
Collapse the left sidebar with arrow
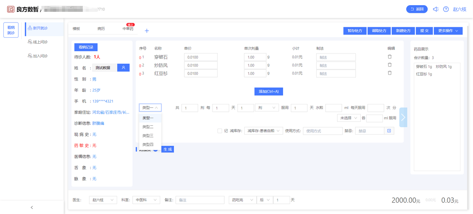pyautogui.click(x=32, y=207)
